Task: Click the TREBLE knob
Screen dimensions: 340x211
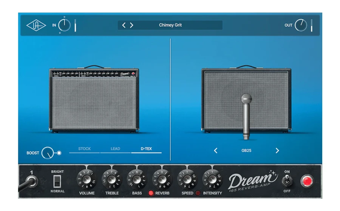Action: (x=112, y=179)
